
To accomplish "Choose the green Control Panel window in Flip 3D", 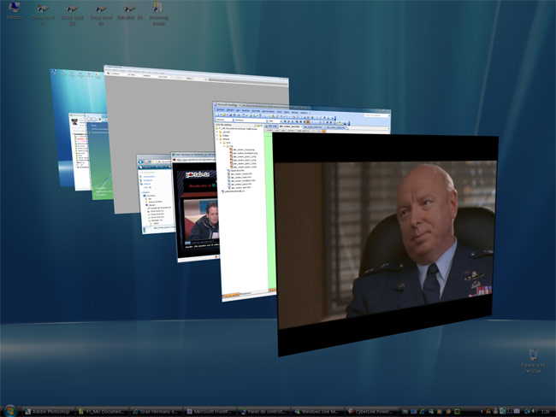I will tap(100, 160).
